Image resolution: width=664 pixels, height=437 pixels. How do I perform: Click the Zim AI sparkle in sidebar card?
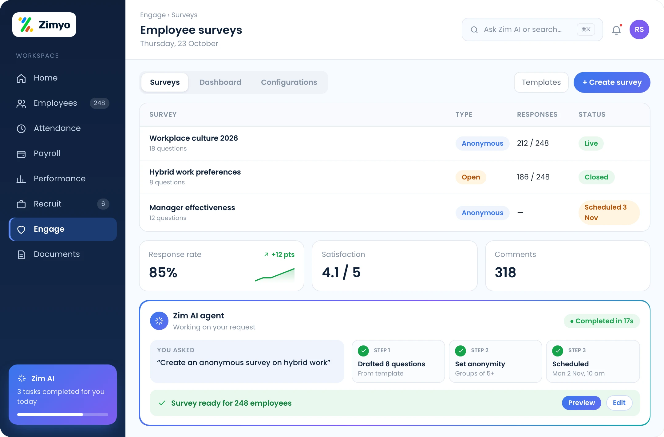22,378
